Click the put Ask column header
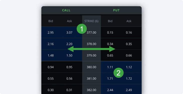 (x=129, y=21)
